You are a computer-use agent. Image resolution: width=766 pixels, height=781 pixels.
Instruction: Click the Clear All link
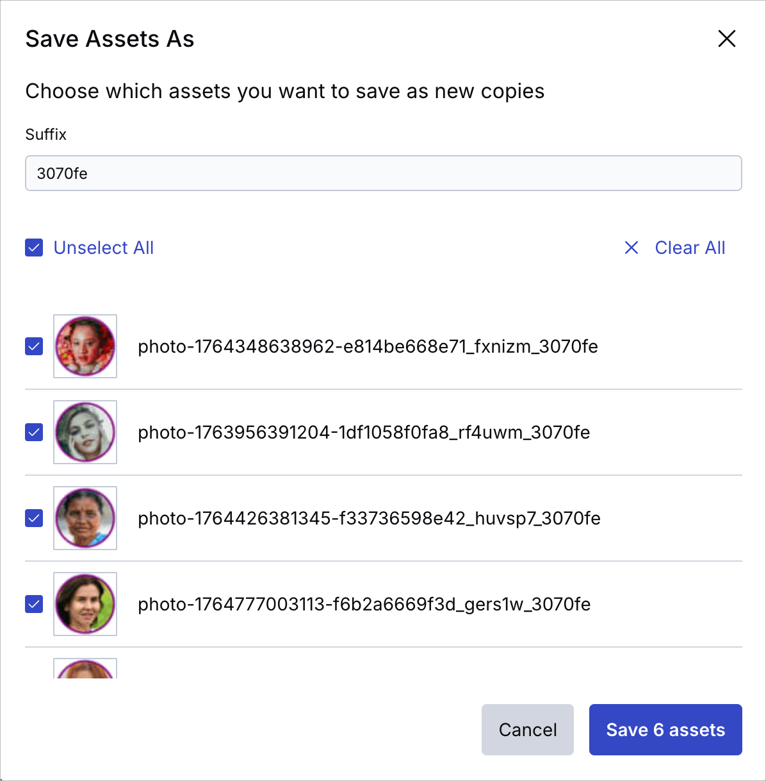pyautogui.click(x=690, y=248)
